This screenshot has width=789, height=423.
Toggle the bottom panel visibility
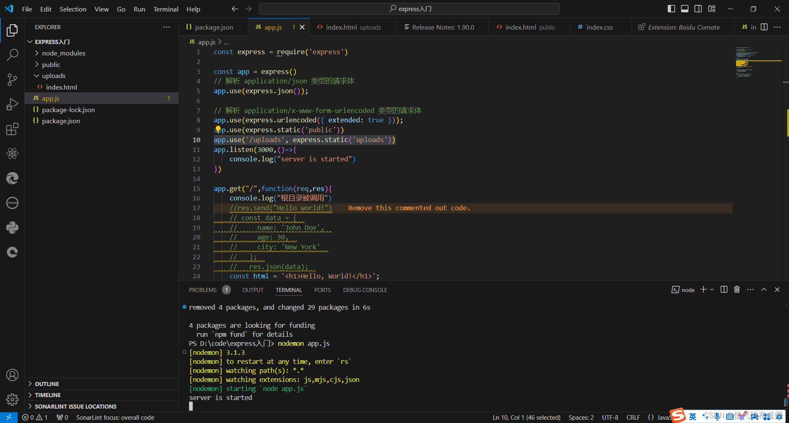[x=685, y=9]
